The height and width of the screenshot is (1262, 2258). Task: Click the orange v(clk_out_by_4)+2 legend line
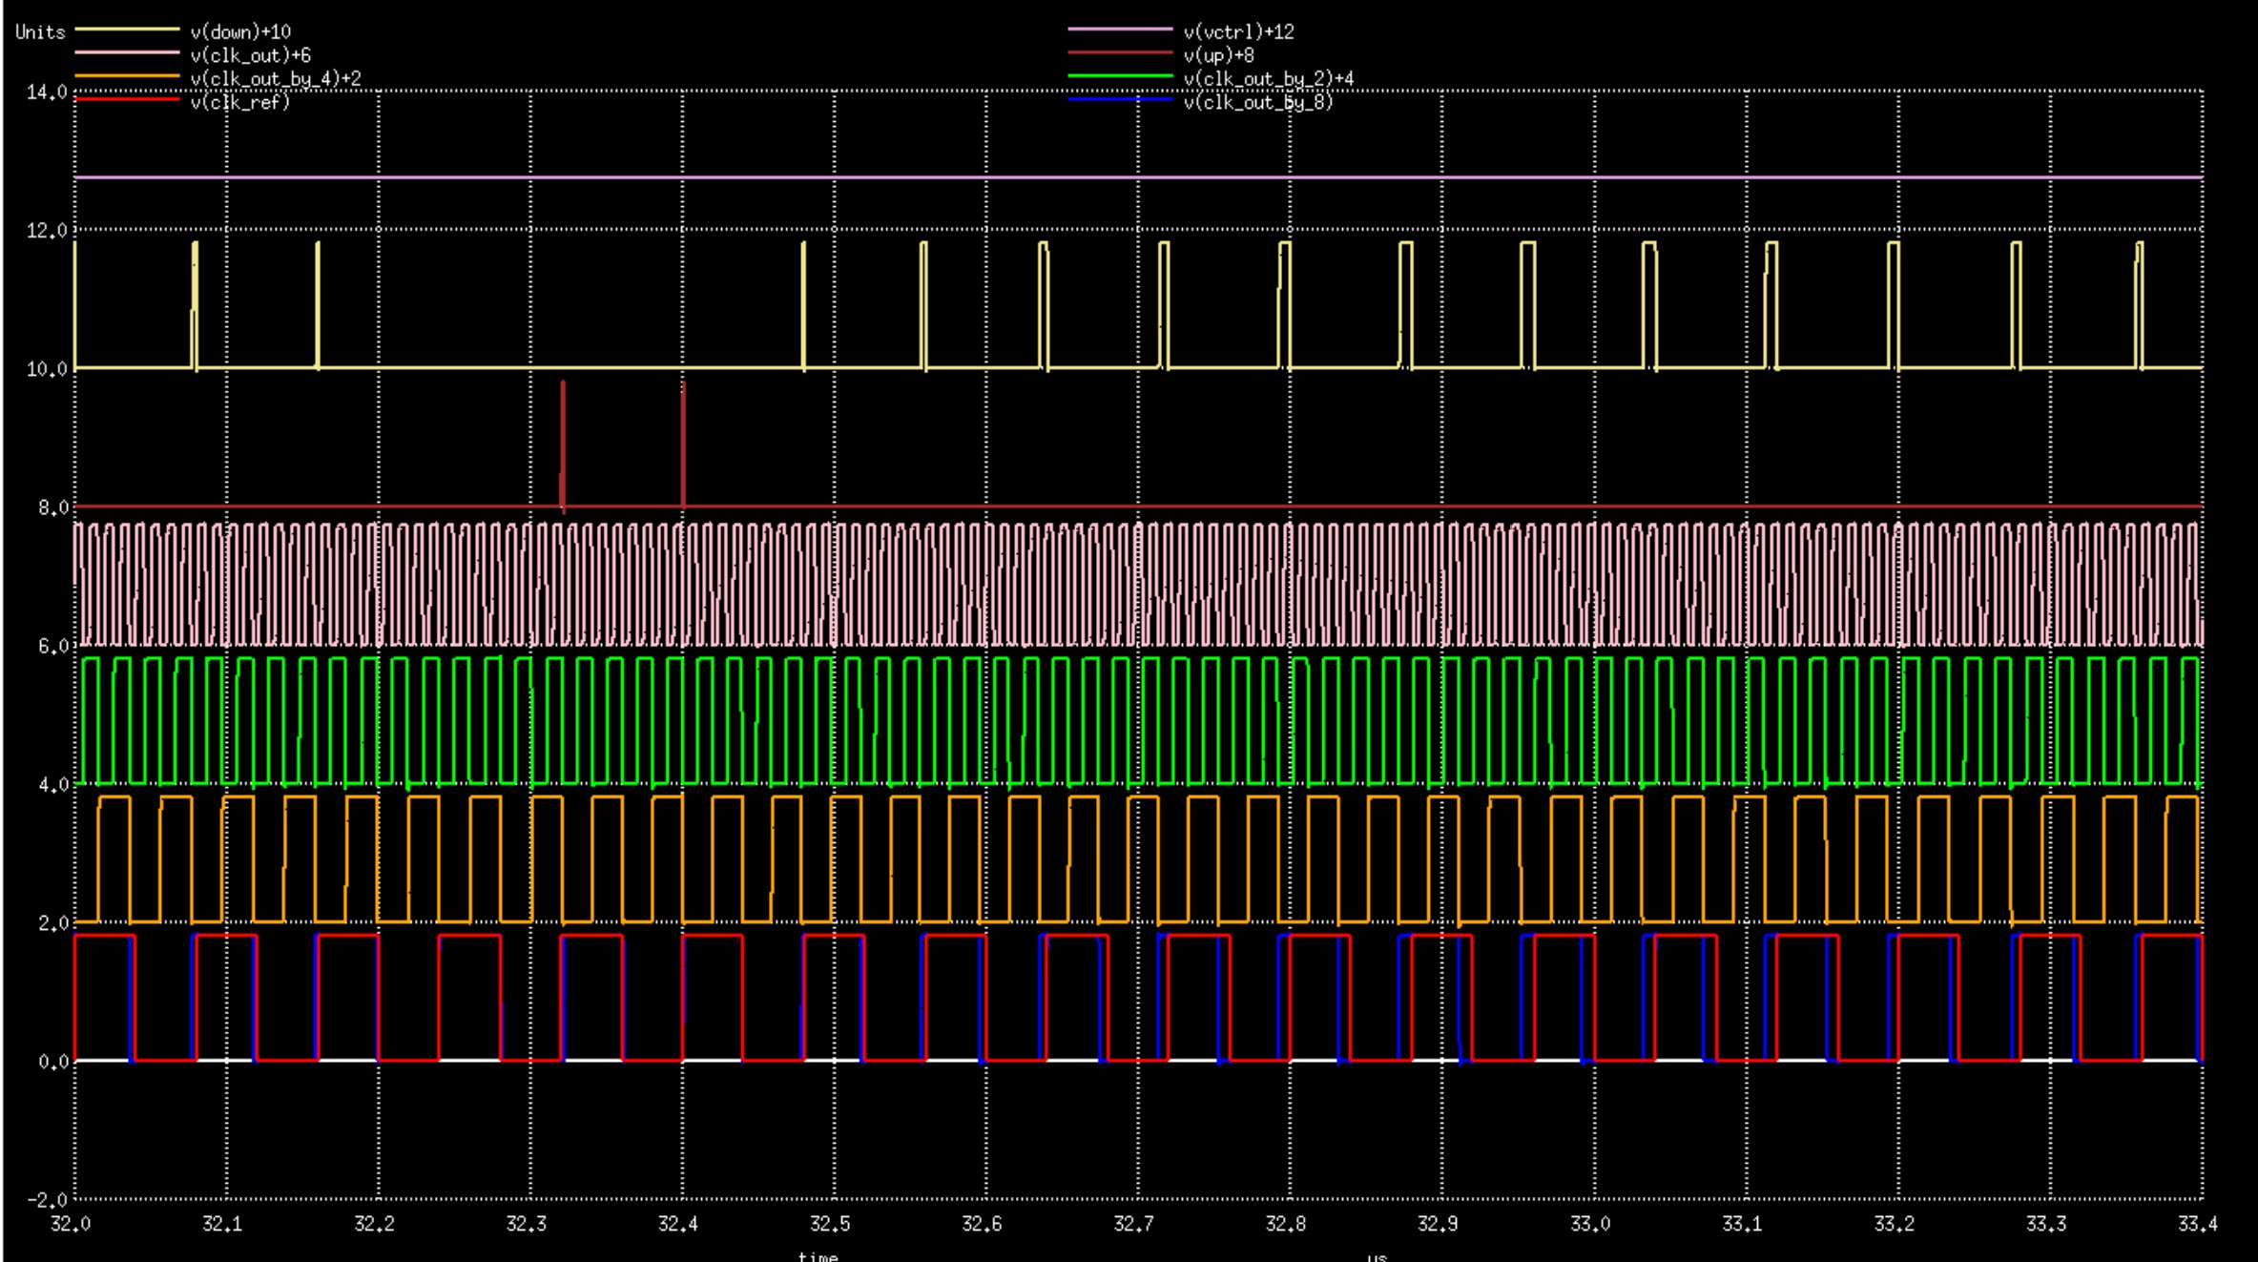point(127,76)
